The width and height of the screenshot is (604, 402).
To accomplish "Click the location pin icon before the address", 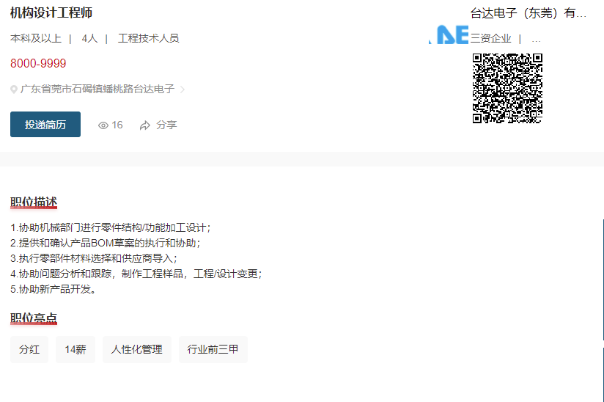I will pos(14,89).
